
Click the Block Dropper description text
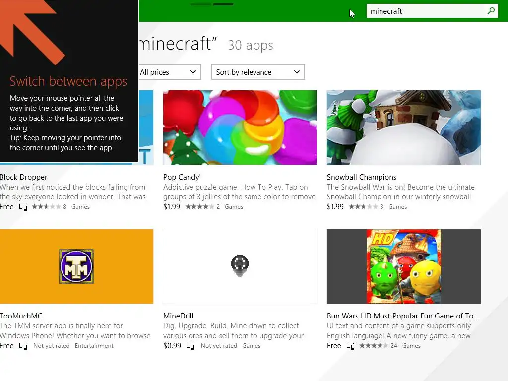[73, 192]
